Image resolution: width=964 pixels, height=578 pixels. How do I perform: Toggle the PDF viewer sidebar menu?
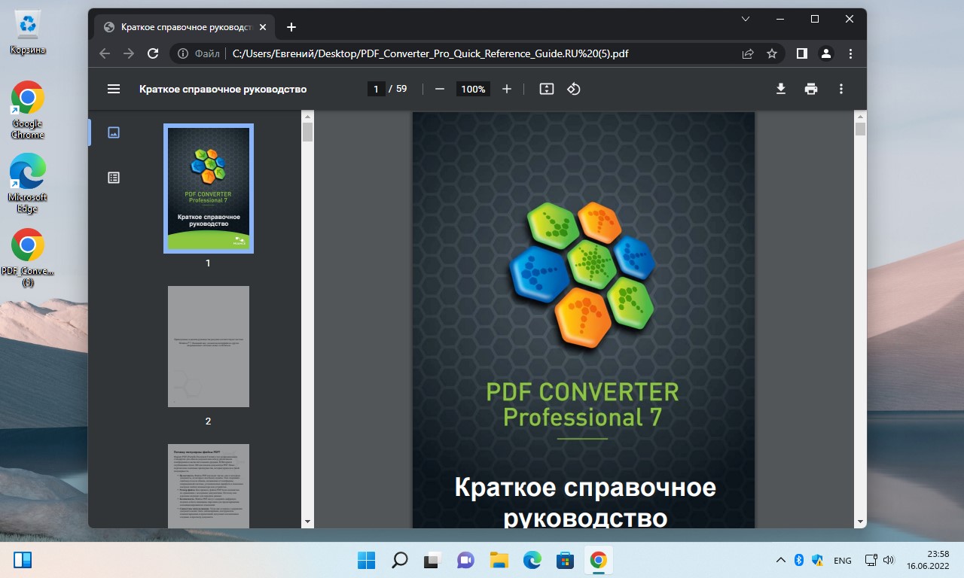point(114,89)
